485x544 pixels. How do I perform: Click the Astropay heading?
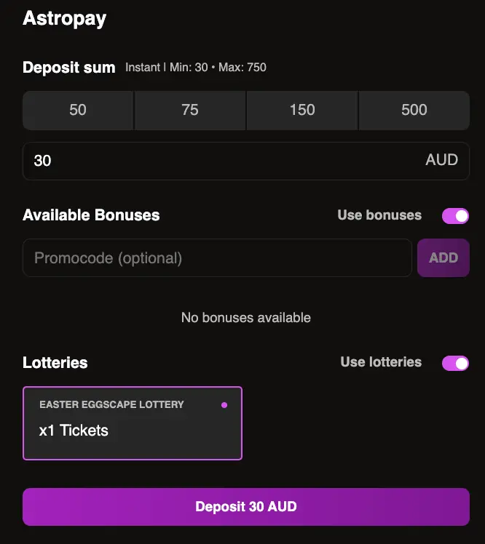pyautogui.click(x=64, y=19)
